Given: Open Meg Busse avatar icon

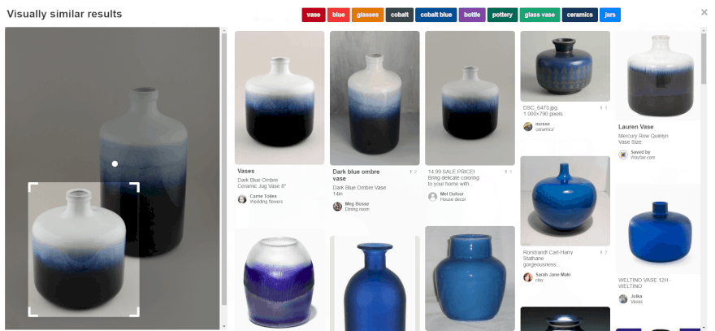Looking at the screenshot, I should coord(337,207).
